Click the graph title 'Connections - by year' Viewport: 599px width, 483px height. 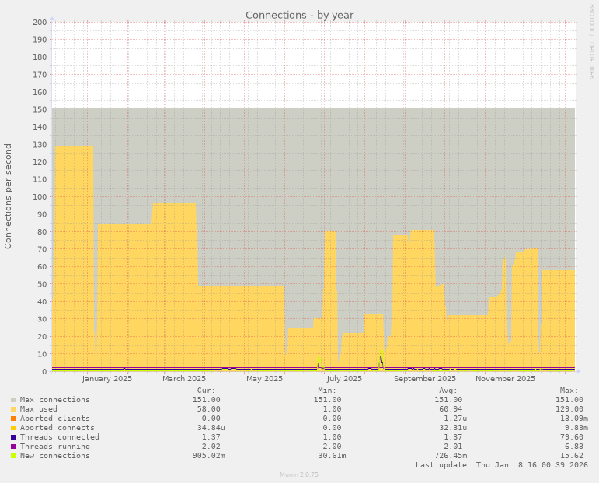[299, 15]
